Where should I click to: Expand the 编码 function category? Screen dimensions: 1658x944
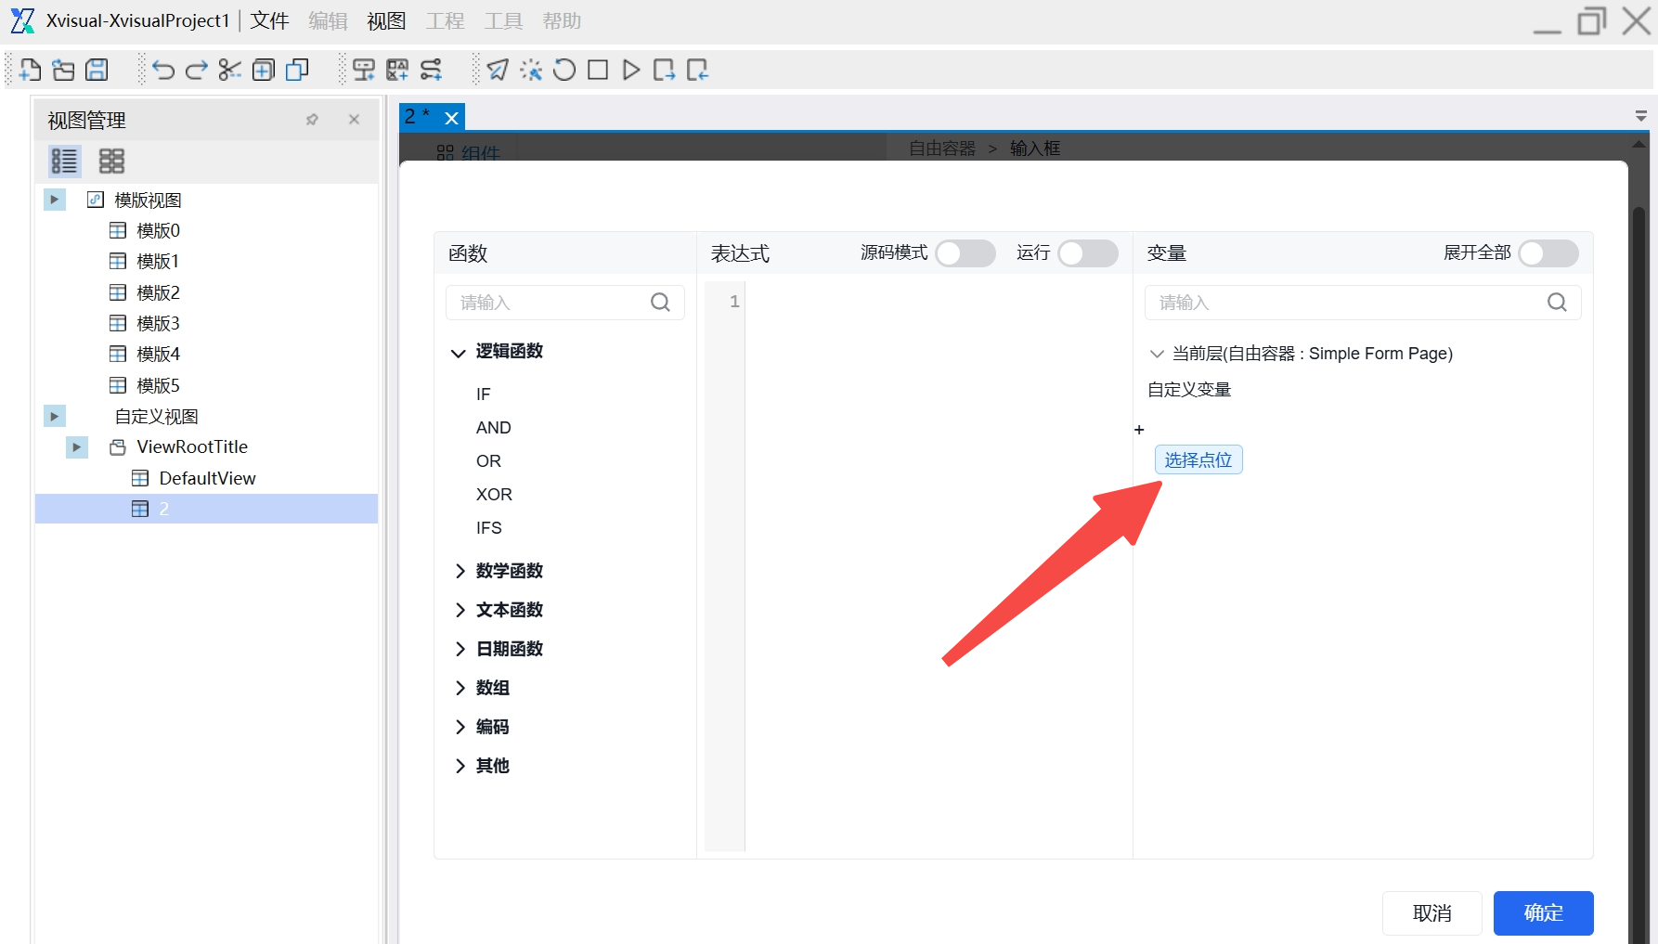pos(460,727)
